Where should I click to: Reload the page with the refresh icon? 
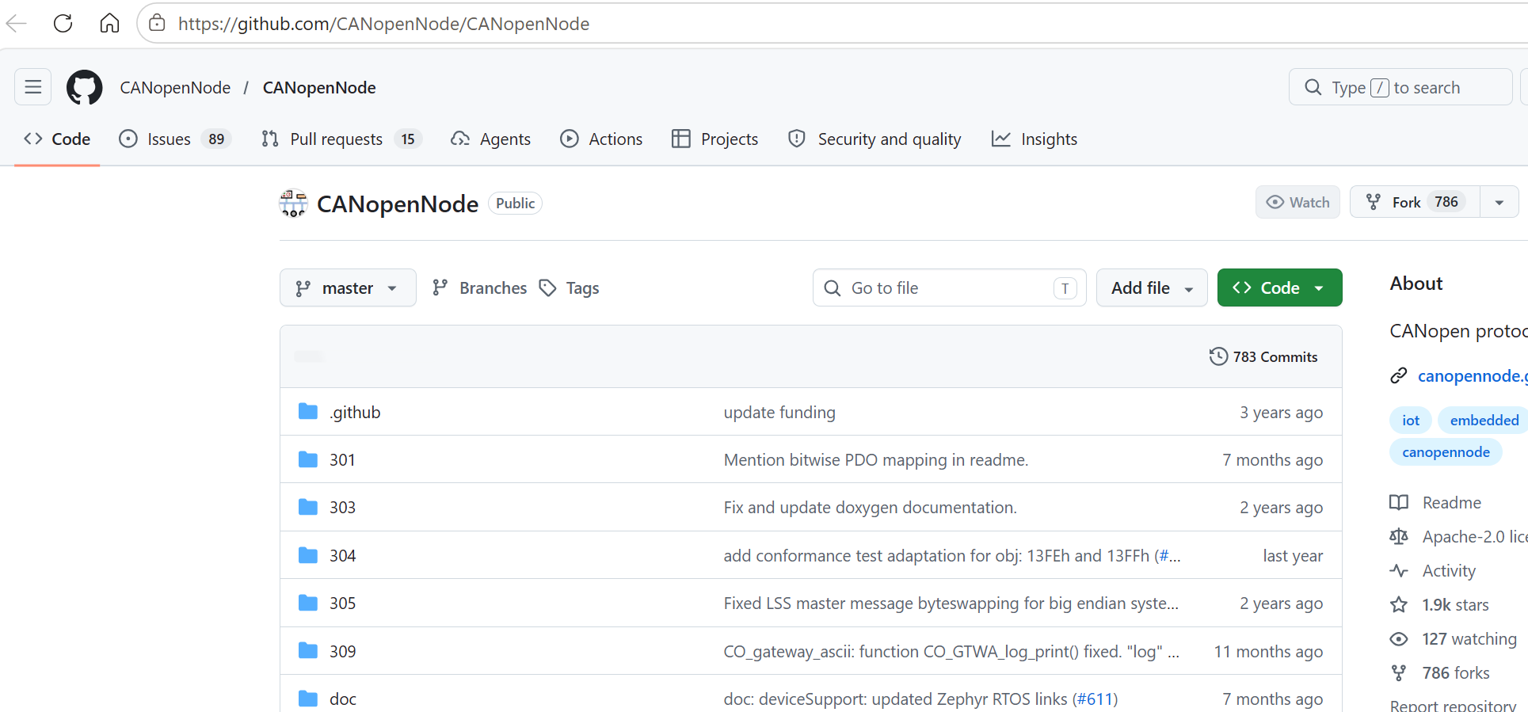point(63,24)
